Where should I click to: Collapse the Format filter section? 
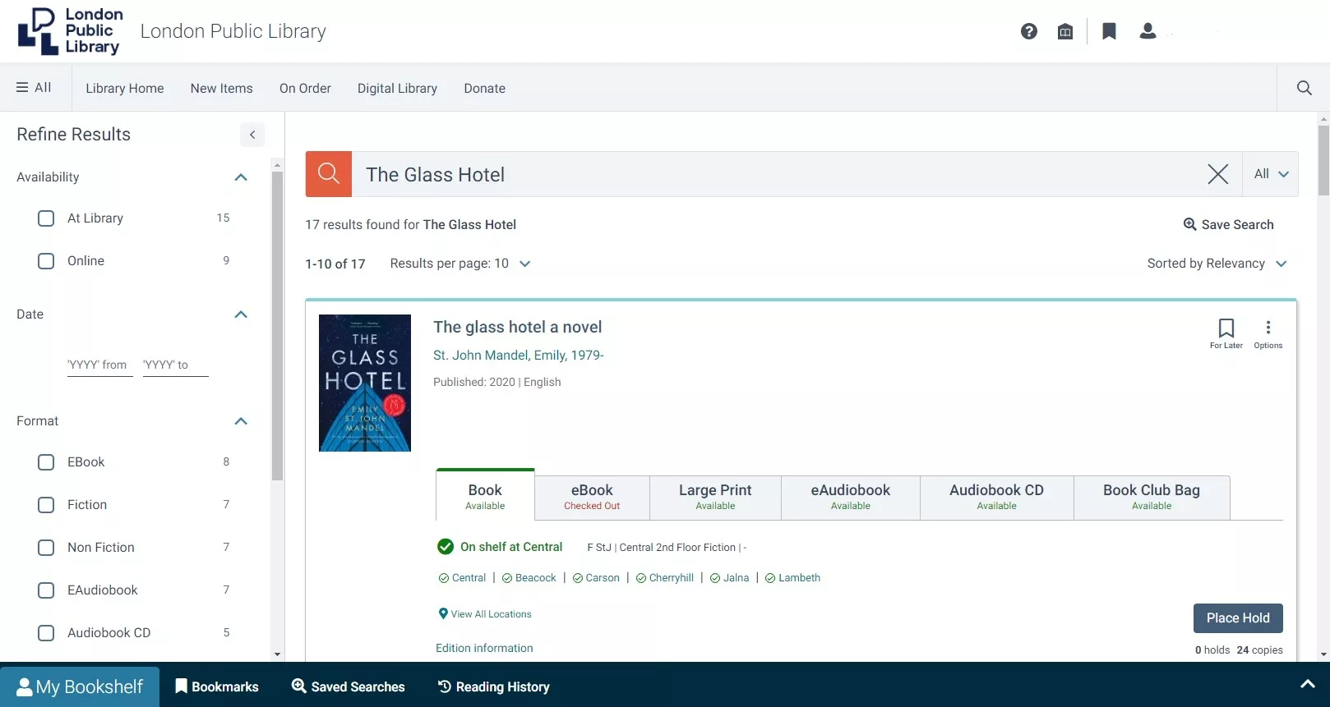241,421
